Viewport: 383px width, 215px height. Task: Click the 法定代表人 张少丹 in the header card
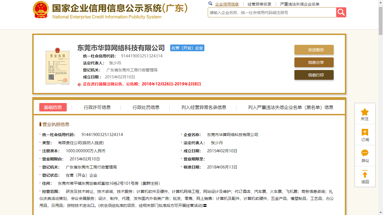tap(115, 63)
